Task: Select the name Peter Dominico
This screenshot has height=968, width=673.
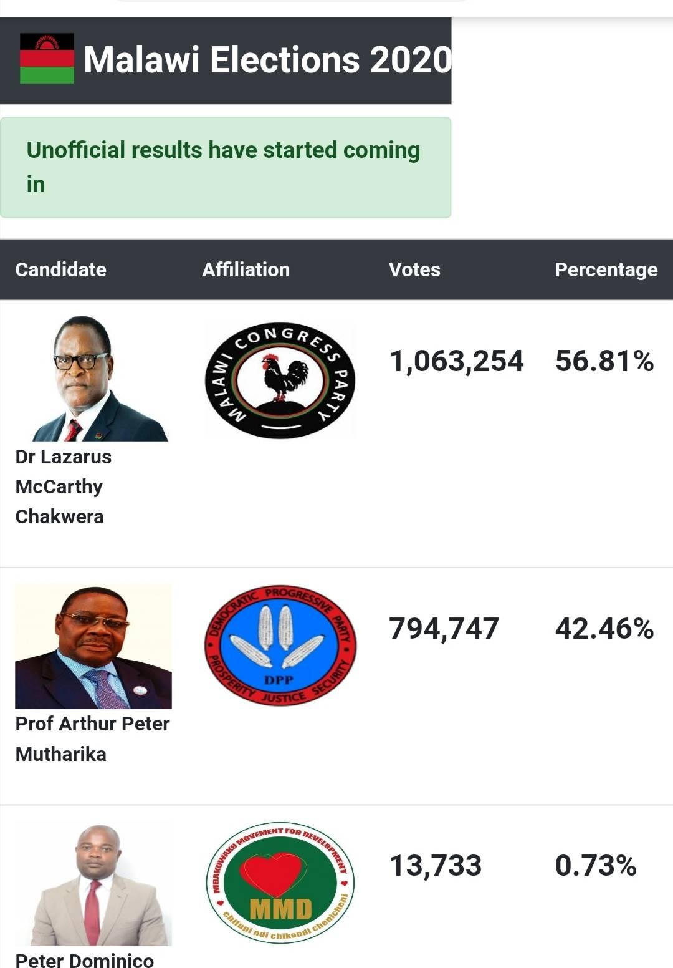Action: pos(85,960)
